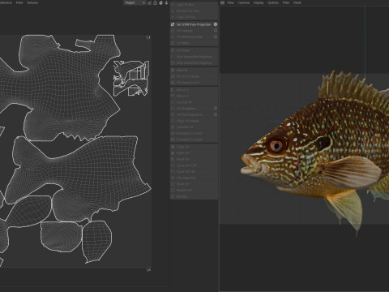Screen dimensions: 389x292
Task: Open the Project dropdown in UV editor header
Action: [135, 2]
